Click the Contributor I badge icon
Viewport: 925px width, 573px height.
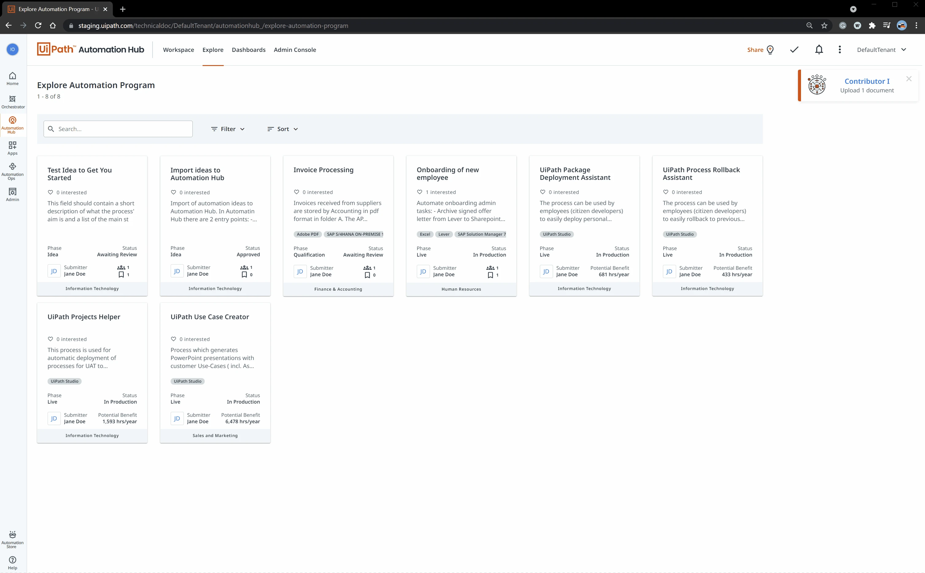pyautogui.click(x=817, y=84)
